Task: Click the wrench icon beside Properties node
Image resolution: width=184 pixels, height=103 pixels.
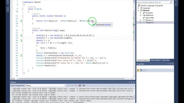Action: 144,13
